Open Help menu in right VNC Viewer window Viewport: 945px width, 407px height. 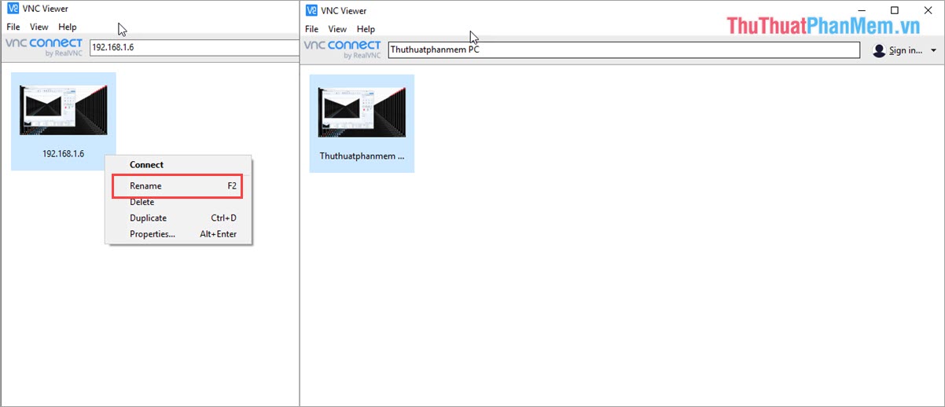point(366,29)
